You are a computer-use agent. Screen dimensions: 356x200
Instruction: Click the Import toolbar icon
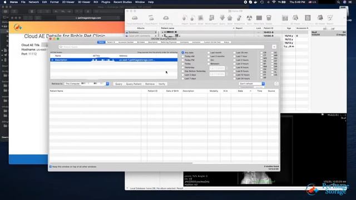coord(185,18)
